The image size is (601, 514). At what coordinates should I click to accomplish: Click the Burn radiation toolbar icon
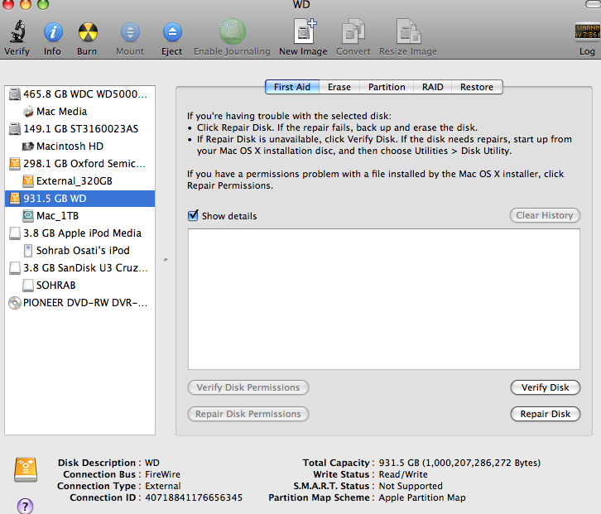tap(88, 32)
